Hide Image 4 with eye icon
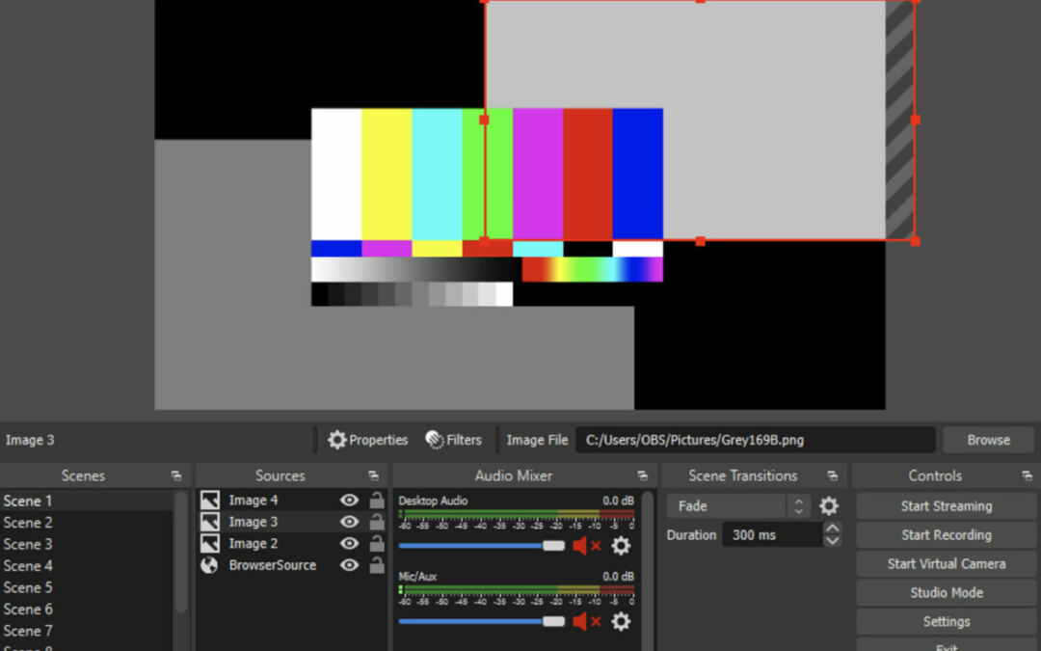Screen dimensions: 1041x651 click(349, 500)
